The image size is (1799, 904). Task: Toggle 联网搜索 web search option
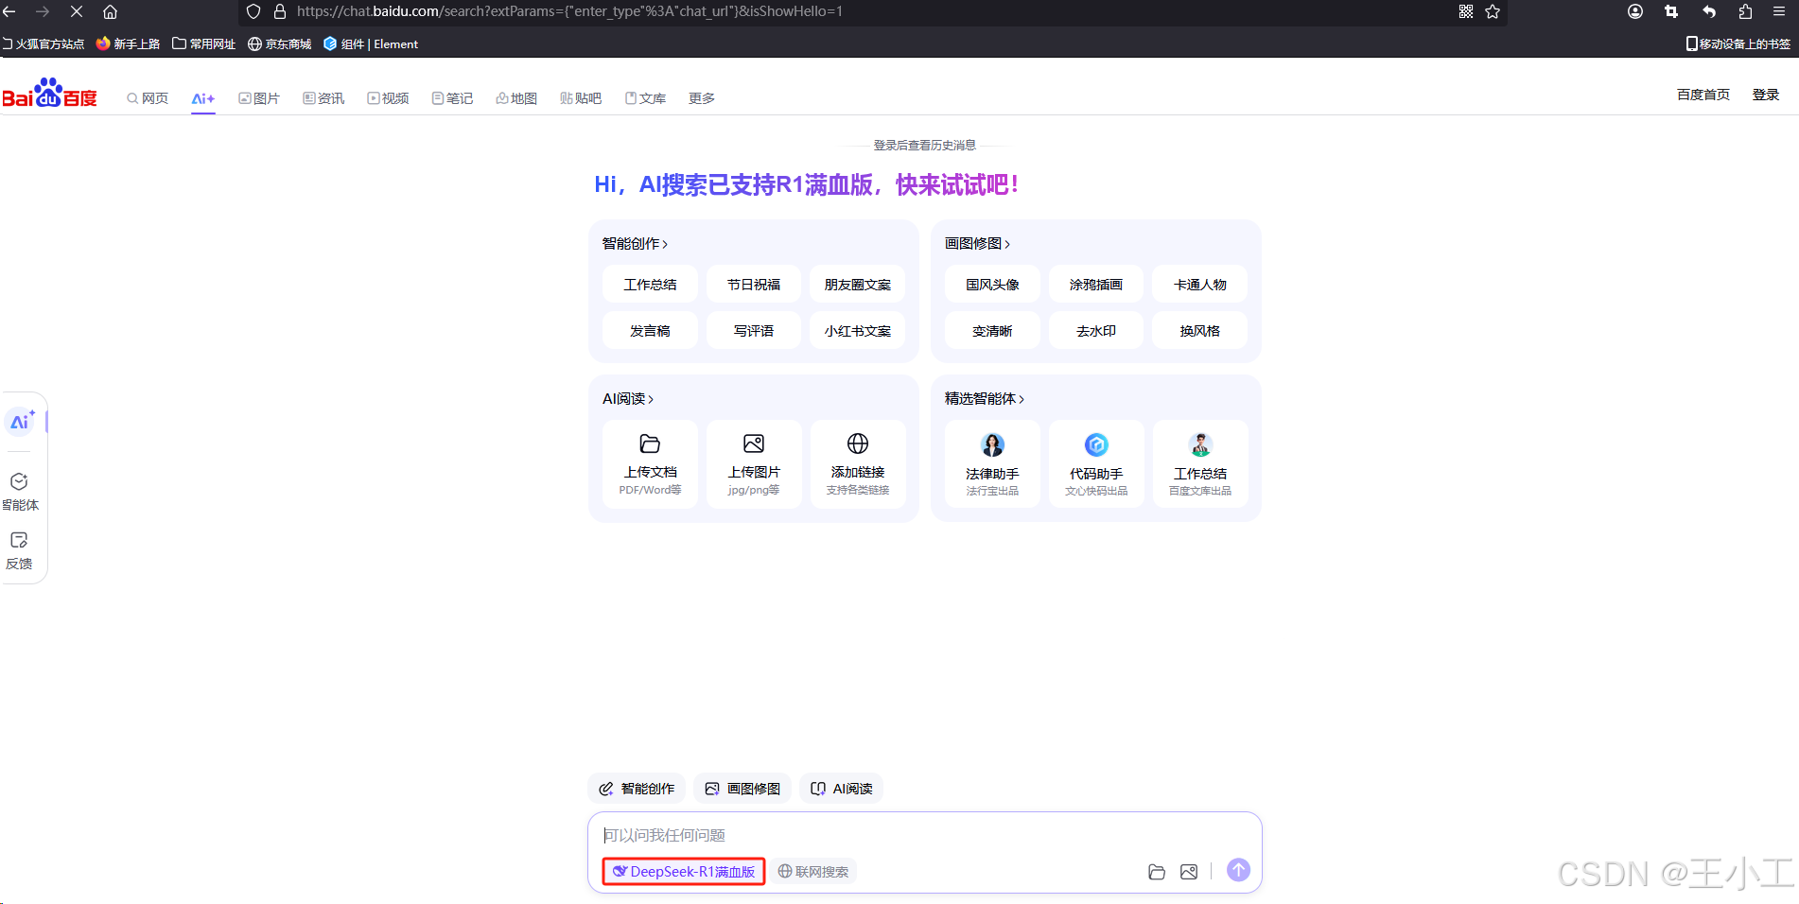[813, 872]
